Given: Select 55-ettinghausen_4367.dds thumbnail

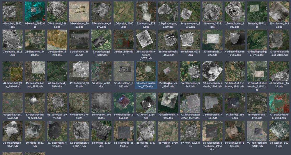Looking at the screenshot, I should (x=168, y=71).
